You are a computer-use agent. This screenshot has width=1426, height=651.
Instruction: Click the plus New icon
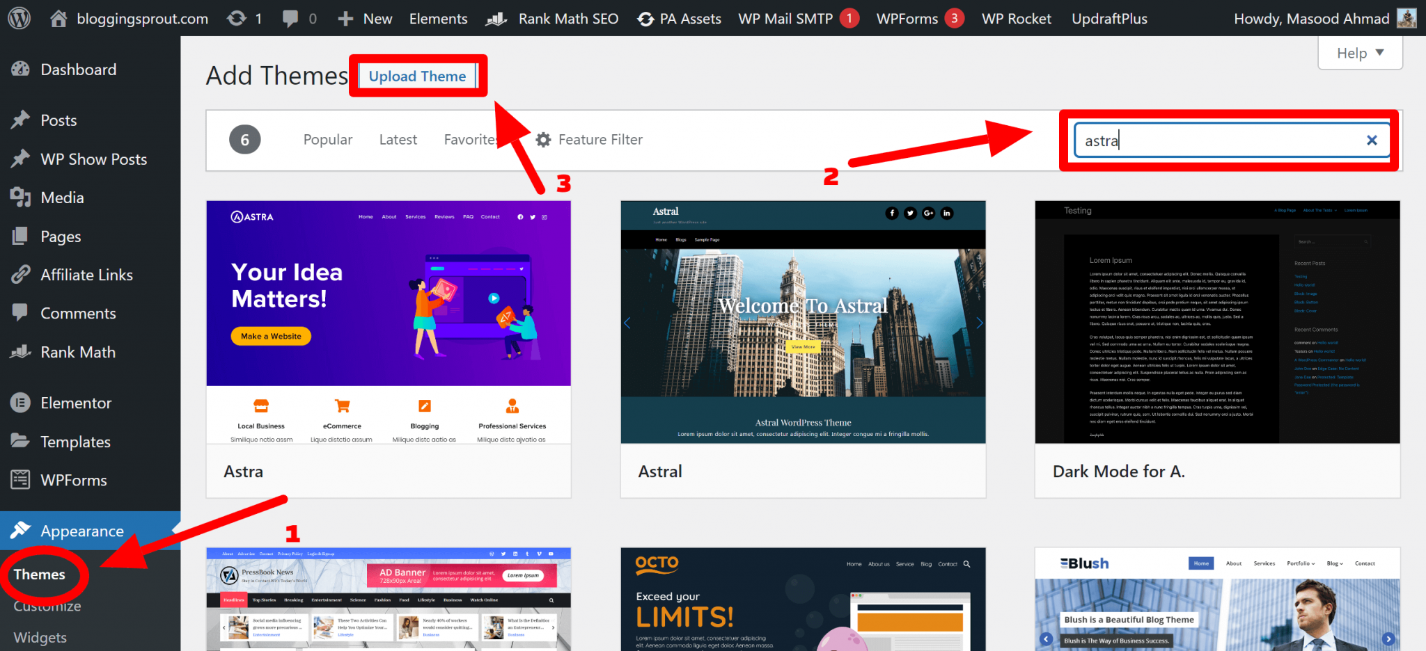[345, 19]
